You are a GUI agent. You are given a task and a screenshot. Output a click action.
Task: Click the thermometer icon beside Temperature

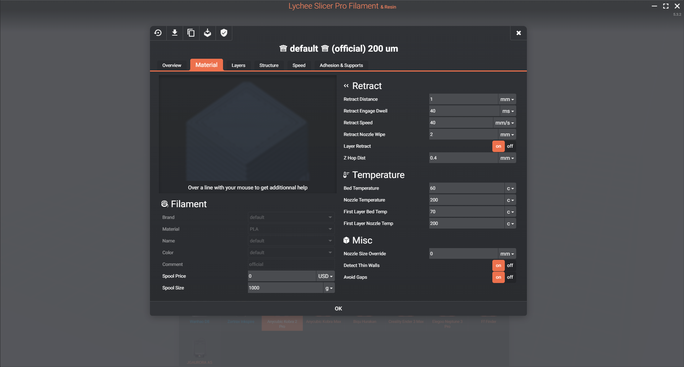tap(346, 174)
